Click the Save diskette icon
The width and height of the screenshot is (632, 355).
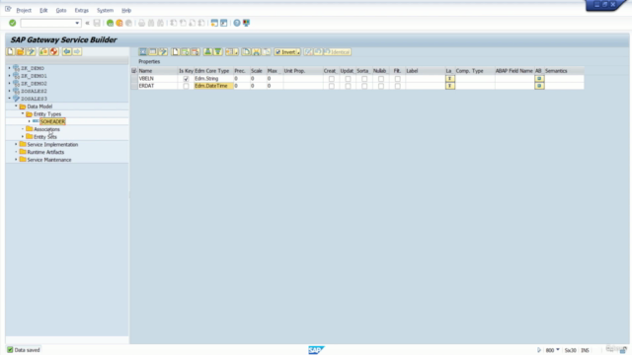point(97,23)
